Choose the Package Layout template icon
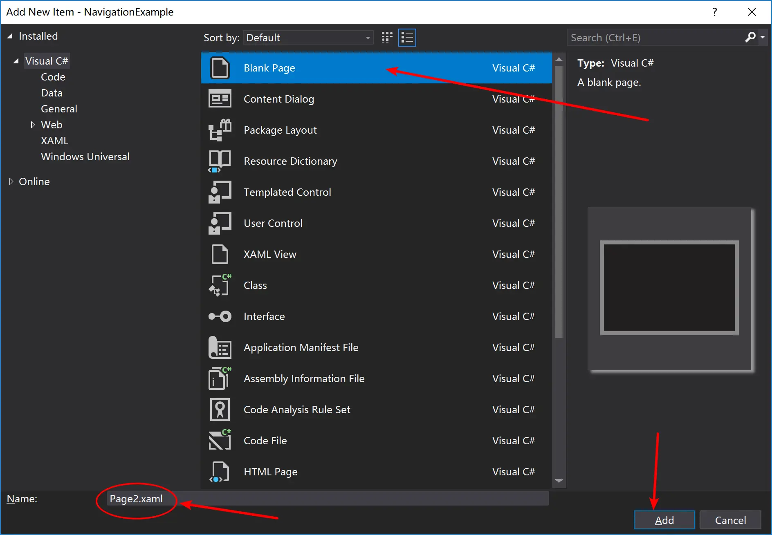Viewport: 772px width, 535px height. coord(220,130)
